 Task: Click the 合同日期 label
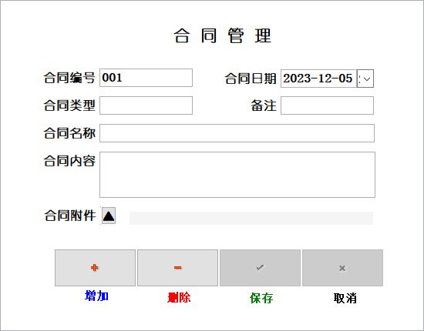tap(251, 79)
